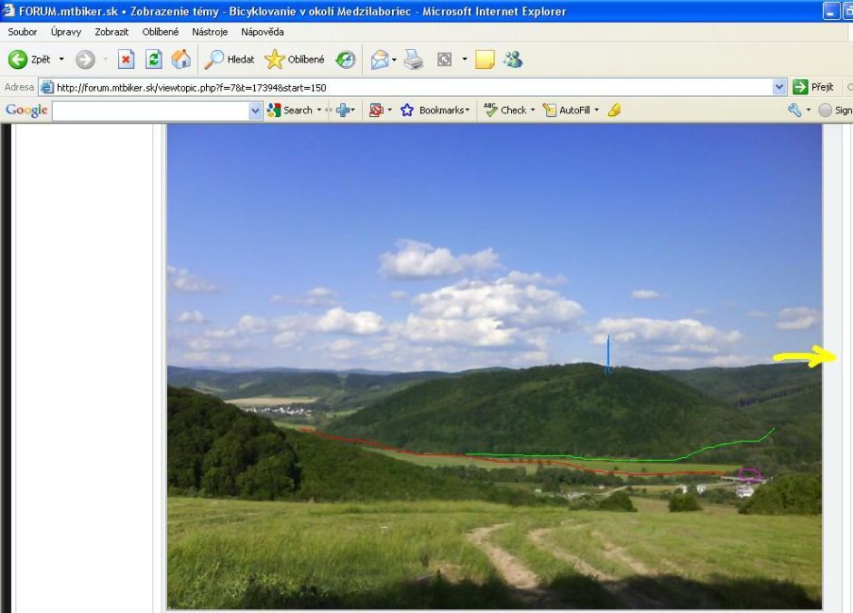Open the Nástroje menu

[210, 32]
